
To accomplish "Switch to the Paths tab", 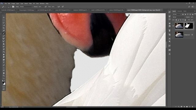I will tap(185, 11).
